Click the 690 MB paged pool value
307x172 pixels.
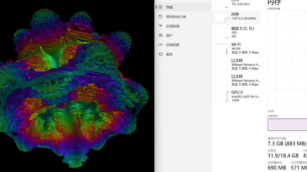(277, 168)
